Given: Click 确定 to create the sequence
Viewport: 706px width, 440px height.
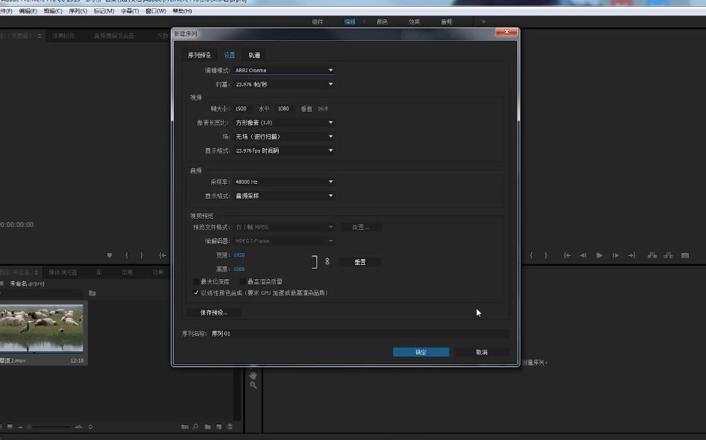Looking at the screenshot, I should tap(420, 351).
